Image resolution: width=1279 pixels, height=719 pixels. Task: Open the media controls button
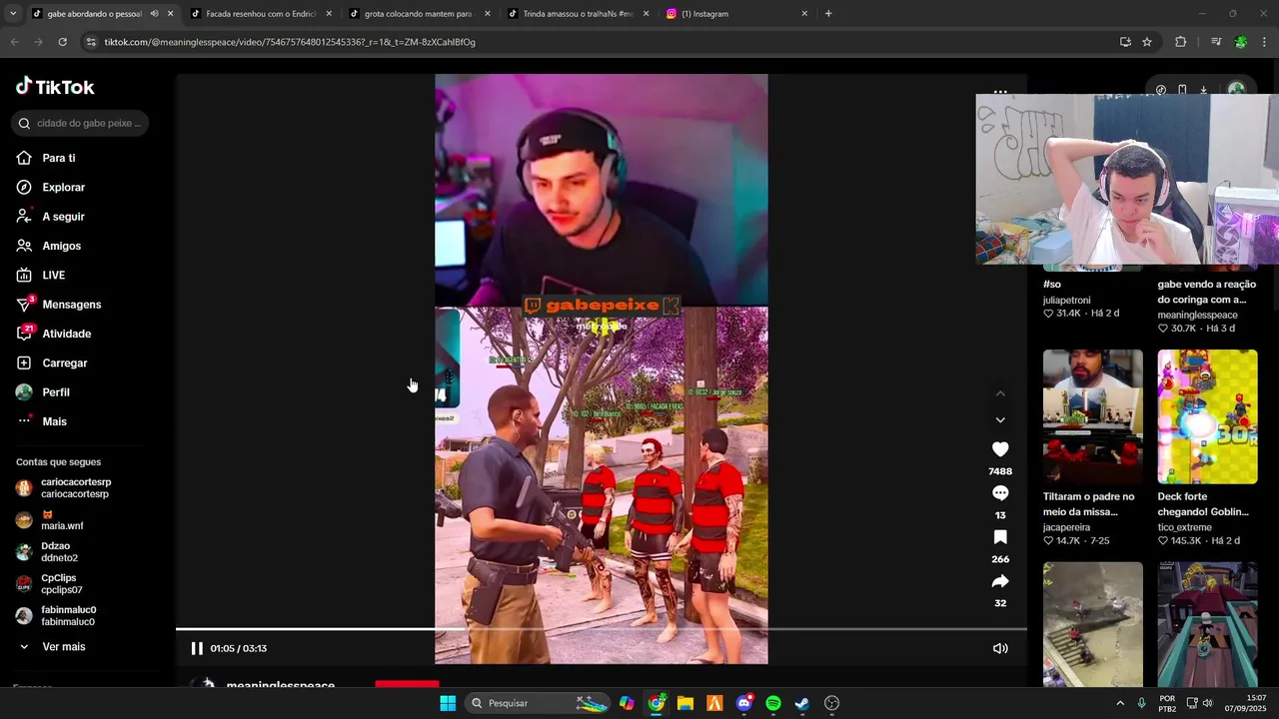pos(1215,42)
